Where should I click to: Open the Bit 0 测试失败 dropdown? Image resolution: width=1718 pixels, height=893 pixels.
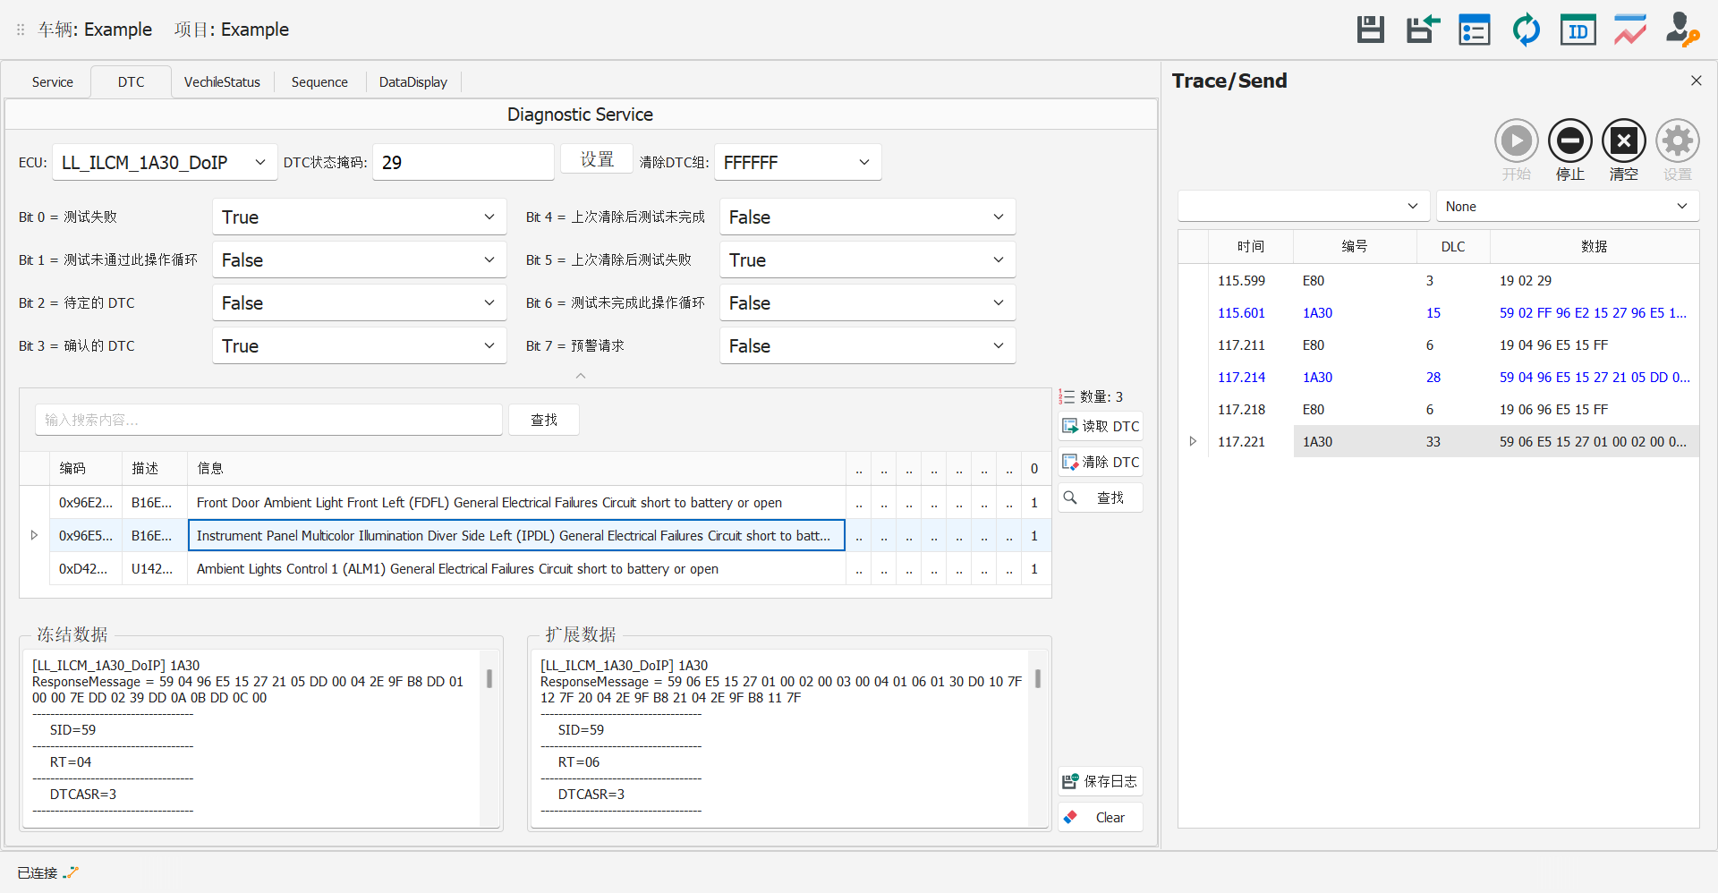point(359,217)
